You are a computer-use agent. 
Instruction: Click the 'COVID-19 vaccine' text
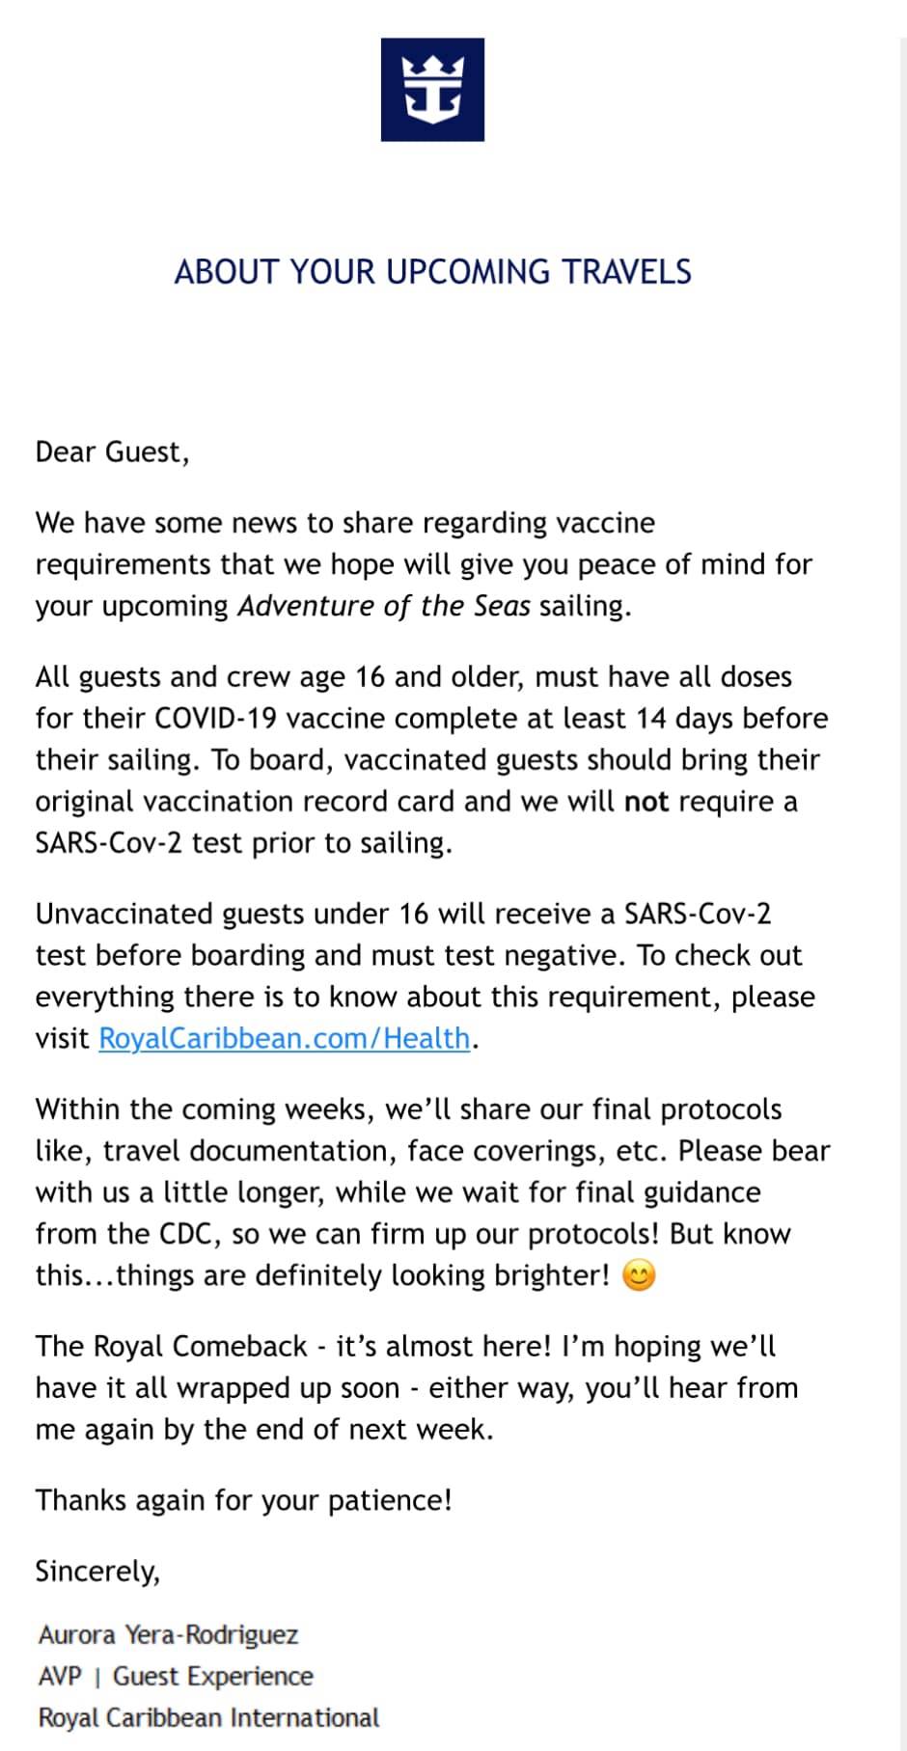tap(256, 719)
